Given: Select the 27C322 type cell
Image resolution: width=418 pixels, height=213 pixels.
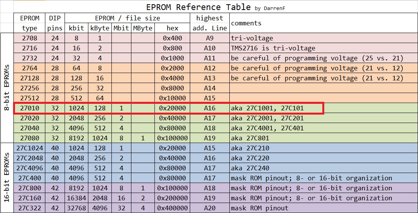Looking at the screenshot, I should coord(30,208).
